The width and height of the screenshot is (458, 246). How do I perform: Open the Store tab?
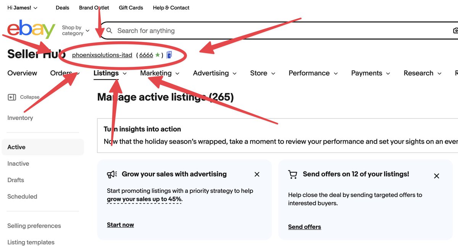[259, 73]
